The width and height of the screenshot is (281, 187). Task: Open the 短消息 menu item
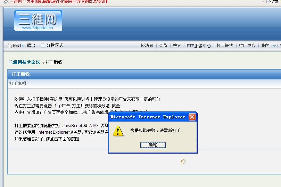point(147,46)
